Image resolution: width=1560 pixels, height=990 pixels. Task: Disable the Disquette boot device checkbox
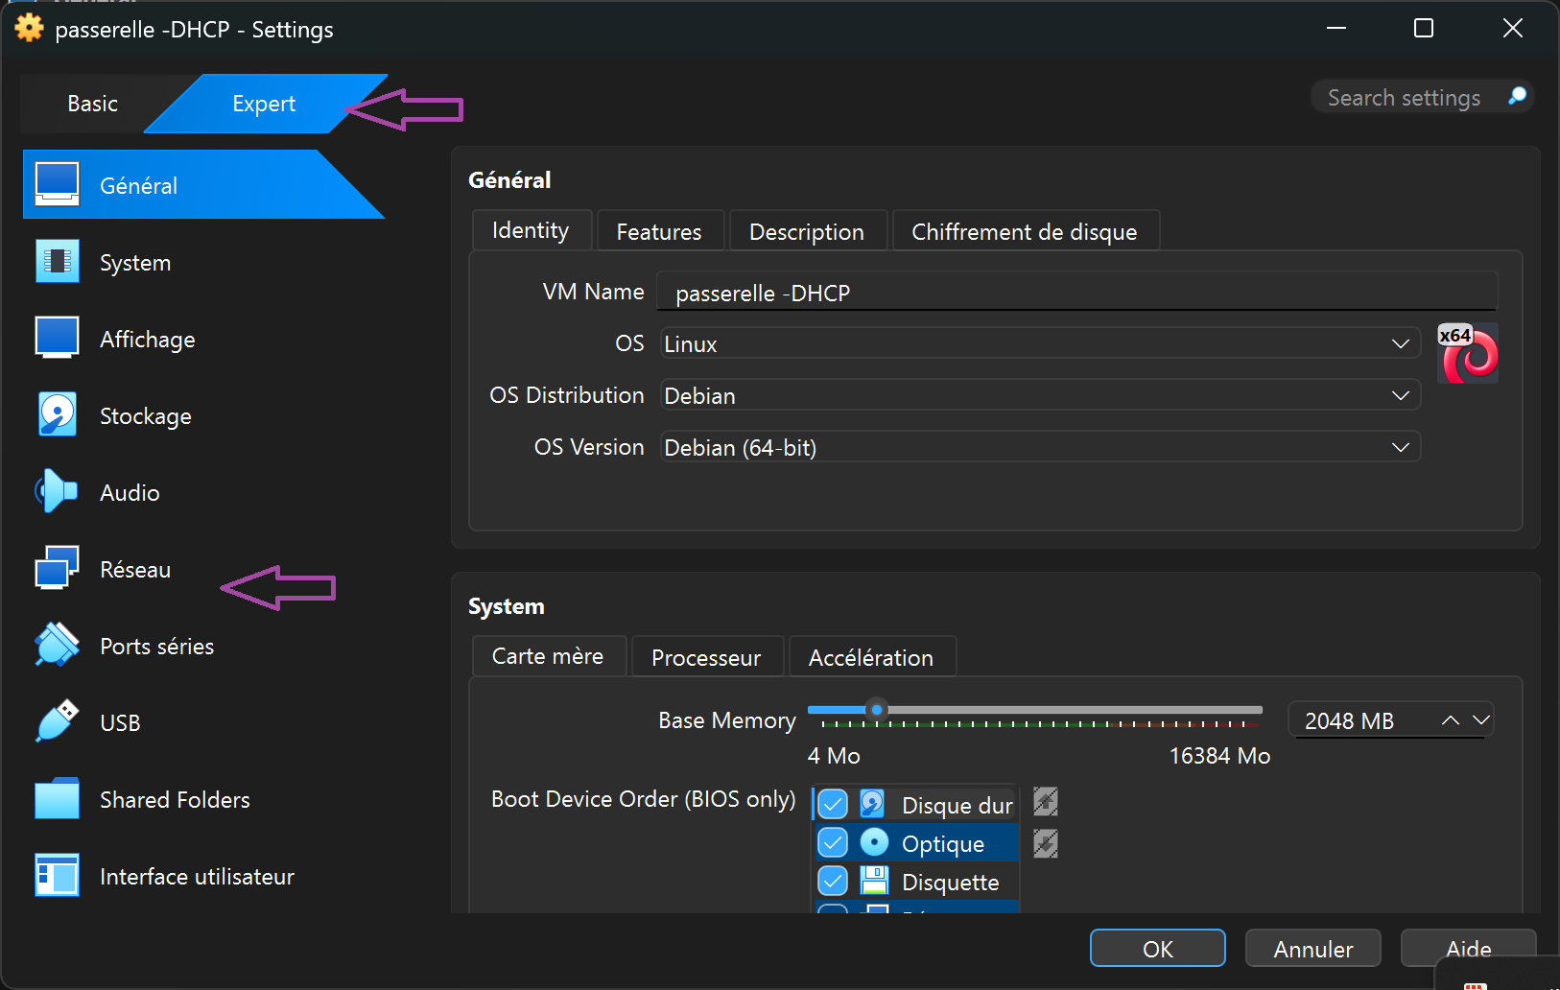pyautogui.click(x=833, y=881)
